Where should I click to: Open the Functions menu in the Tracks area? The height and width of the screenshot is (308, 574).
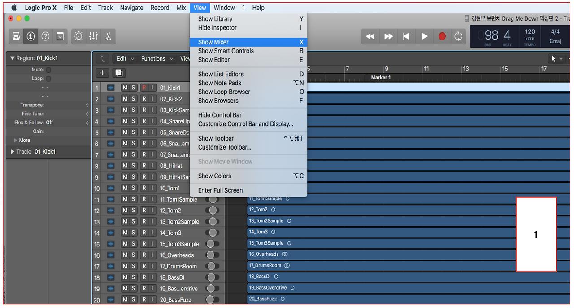click(x=157, y=58)
